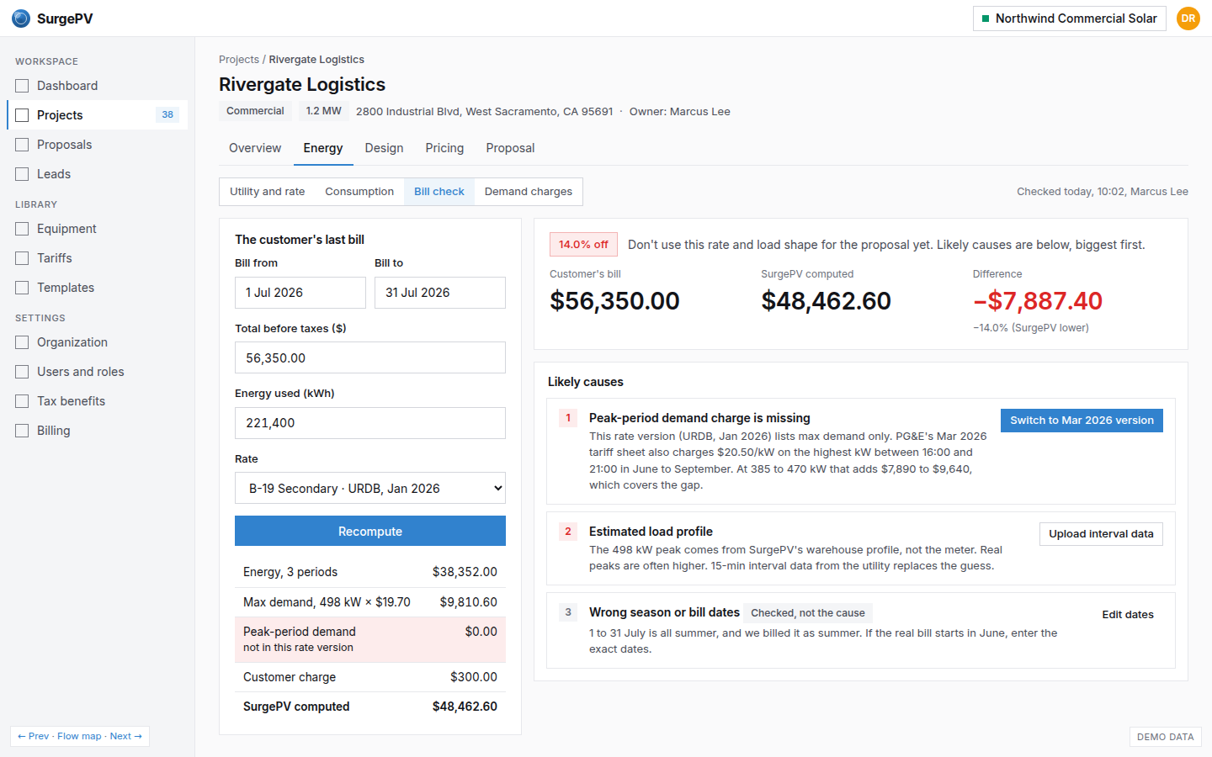This screenshot has width=1212, height=757.
Task: Click the icon beside Dashboard in sidebar
Action: (x=22, y=86)
